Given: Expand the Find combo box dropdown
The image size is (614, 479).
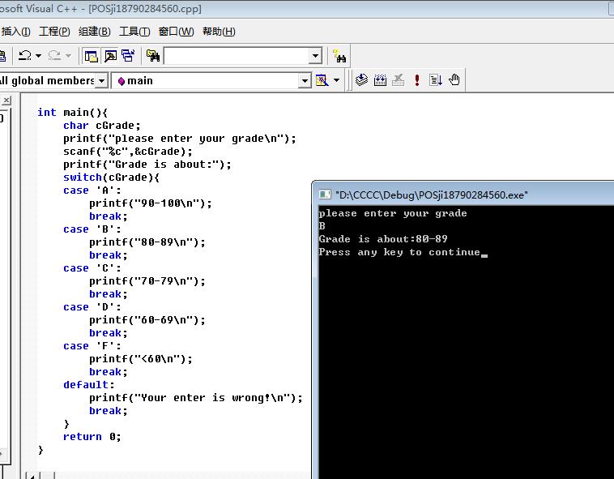Looking at the screenshot, I should 315,56.
